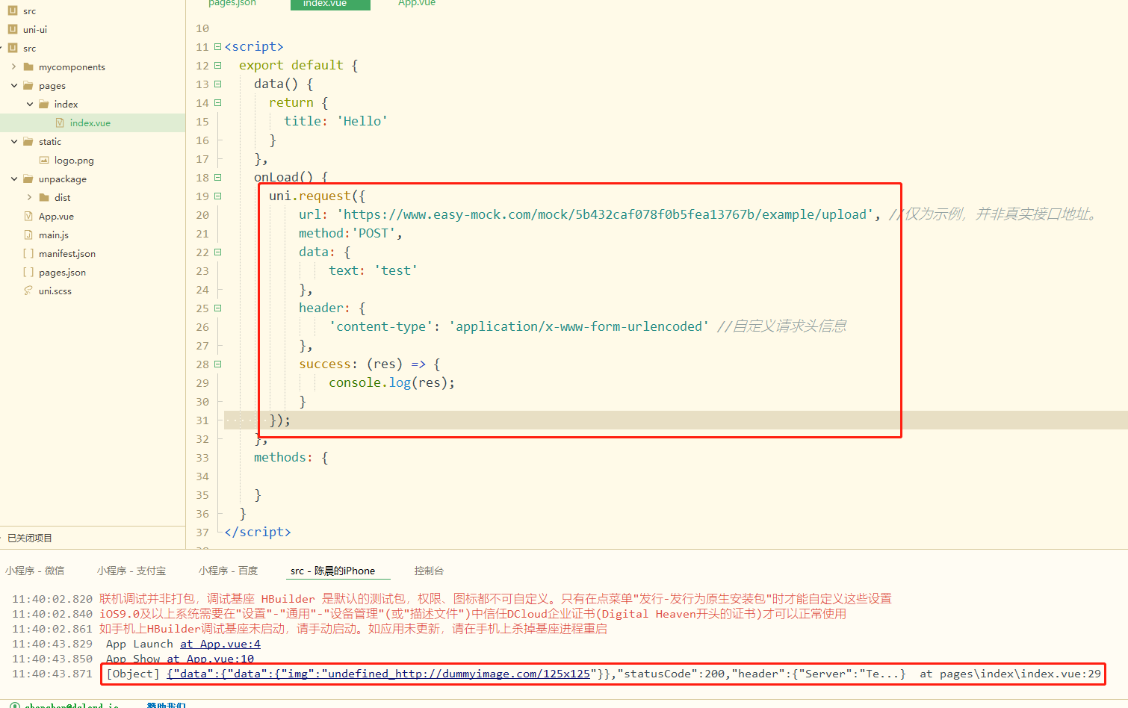The image size is (1128, 708).
Task: Follow the 'at App.vue:4' log link
Action: click(x=220, y=644)
